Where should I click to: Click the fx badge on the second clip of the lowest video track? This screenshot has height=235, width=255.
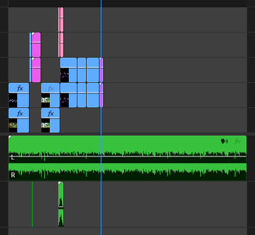50,114
